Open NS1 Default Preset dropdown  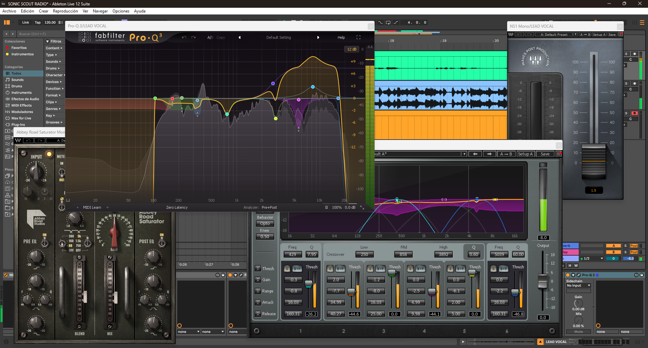coord(556,34)
